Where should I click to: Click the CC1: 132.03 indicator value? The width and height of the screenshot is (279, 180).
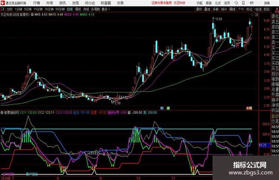coord(28,113)
